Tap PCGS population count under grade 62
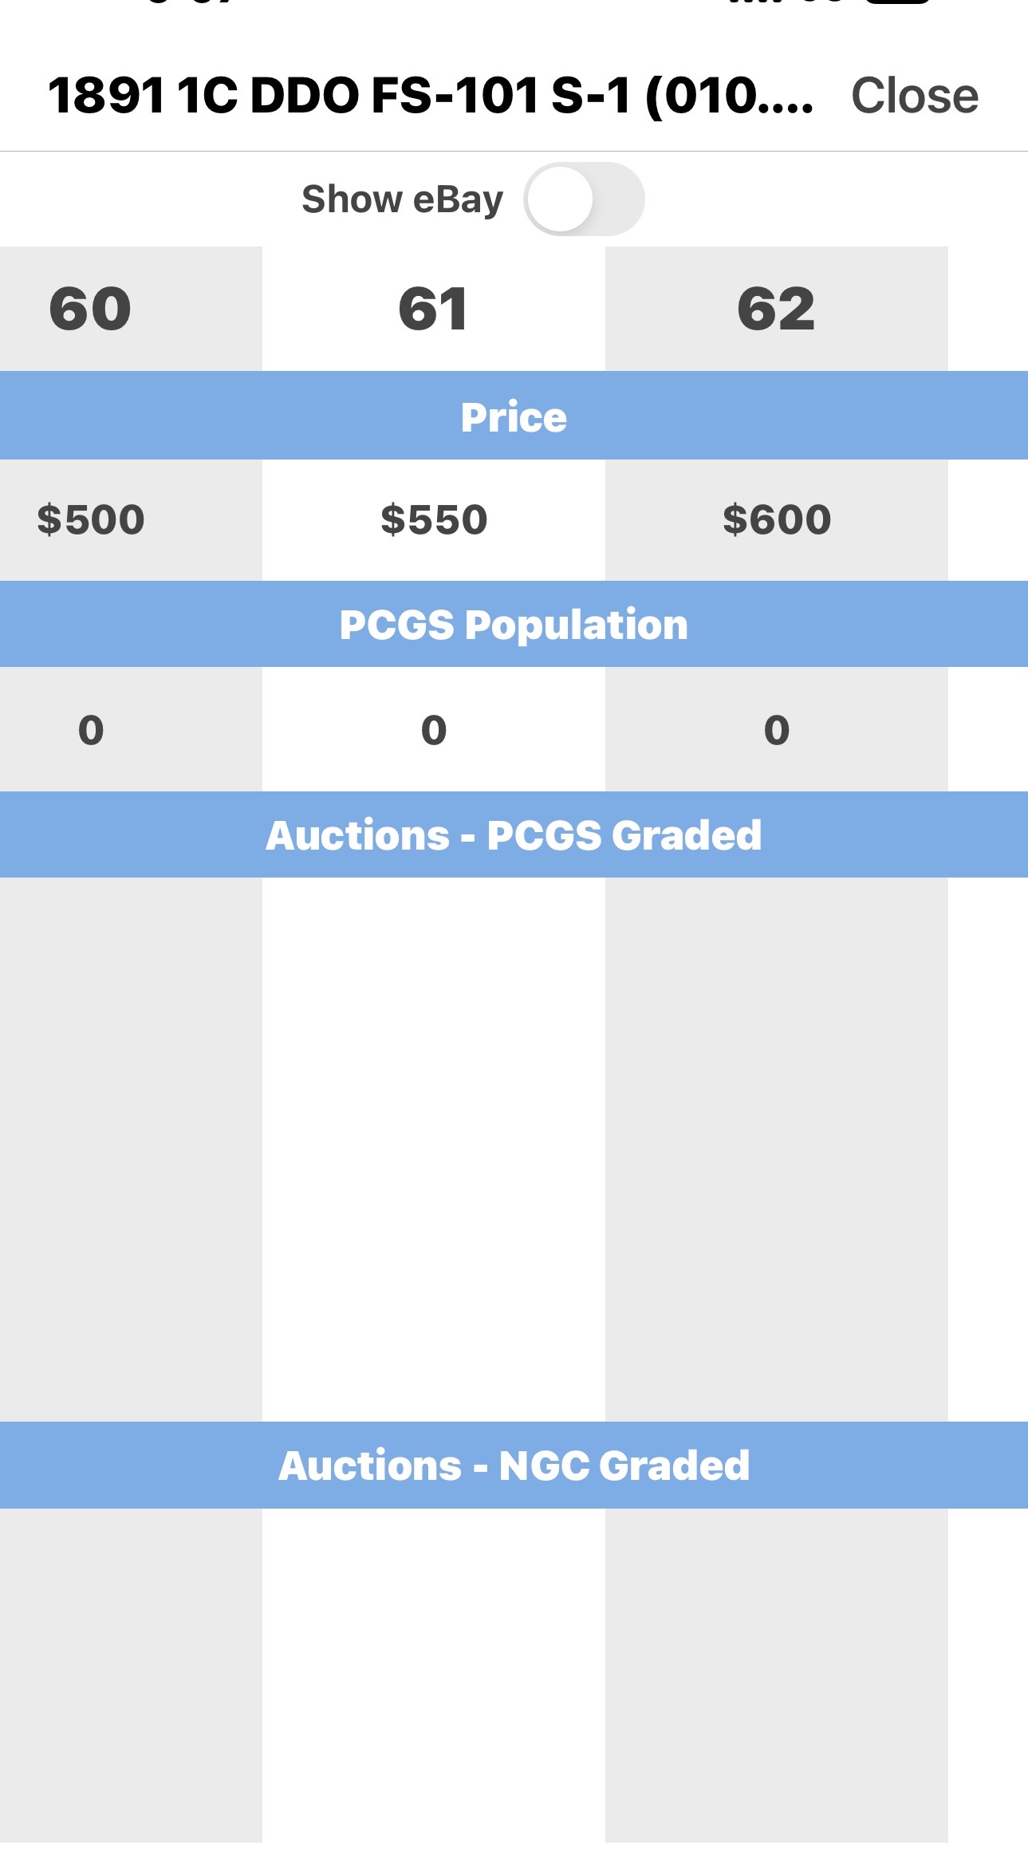The image size is (1028, 1866). tap(777, 730)
